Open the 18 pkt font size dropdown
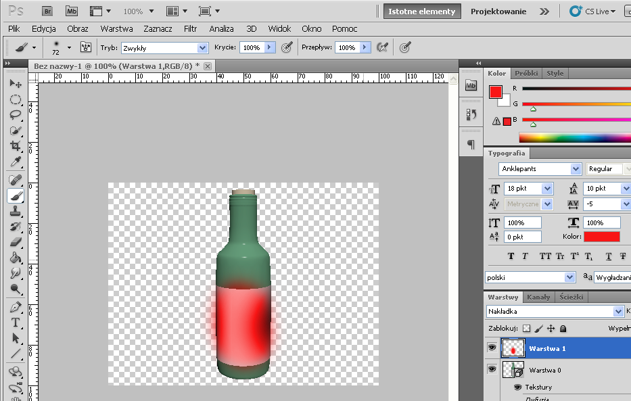Screen dimensions: 631x401 click(x=547, y=188)
